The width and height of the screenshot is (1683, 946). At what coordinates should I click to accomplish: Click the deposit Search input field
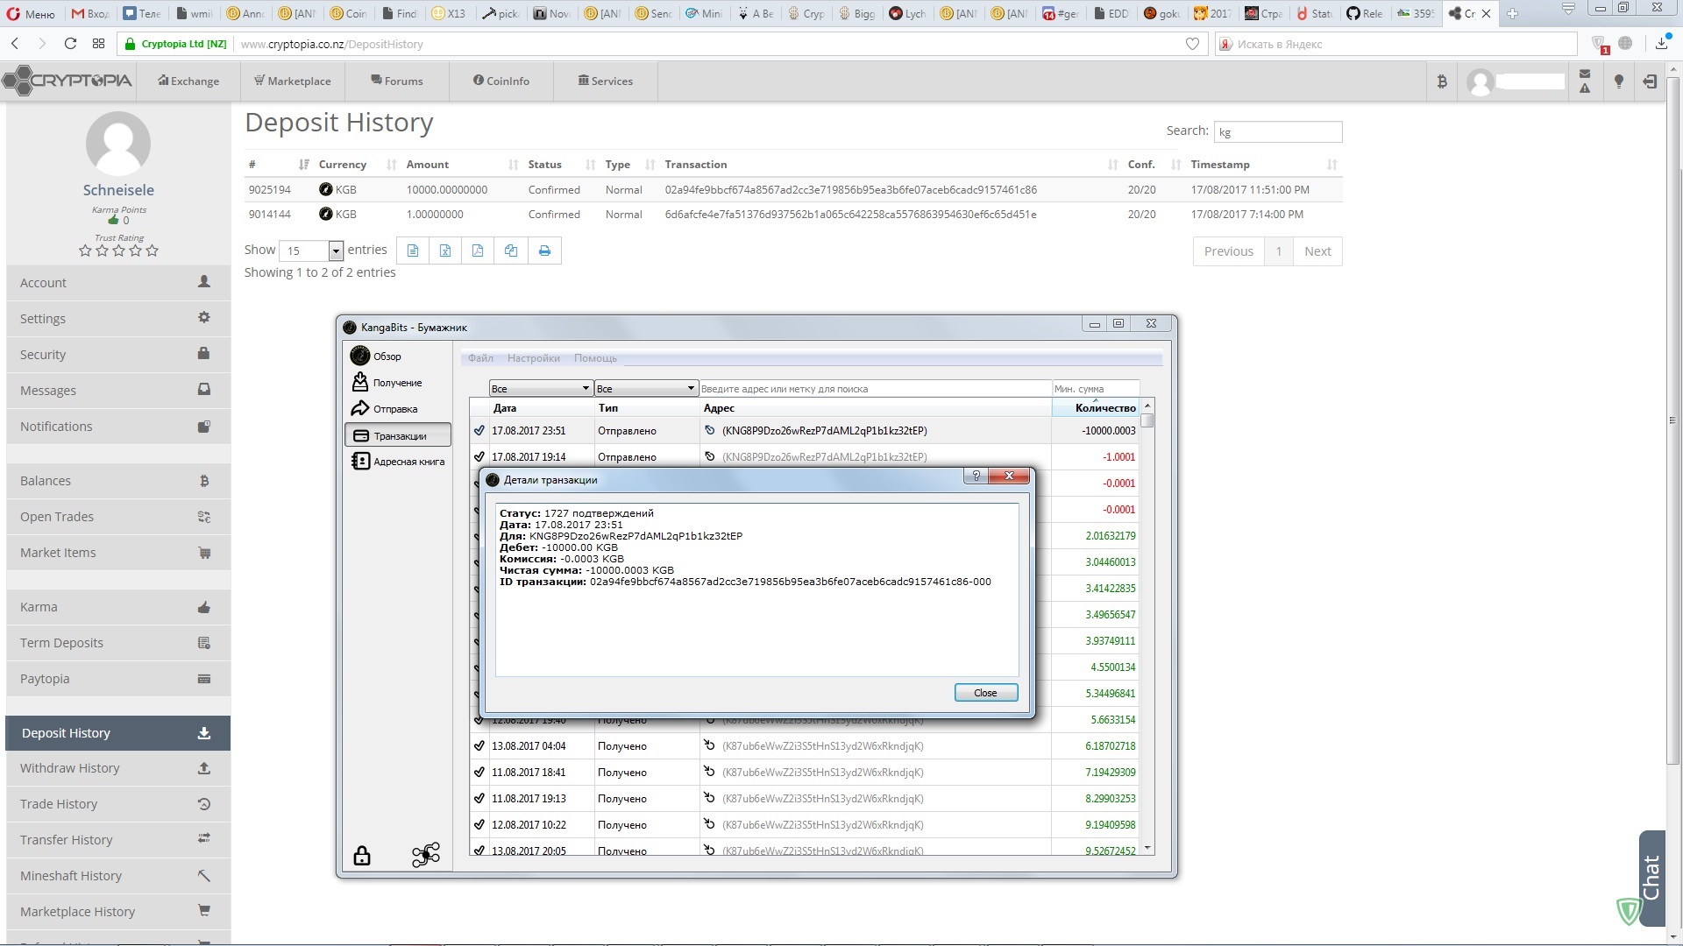pyautogui.click(x=1277, y=132)
